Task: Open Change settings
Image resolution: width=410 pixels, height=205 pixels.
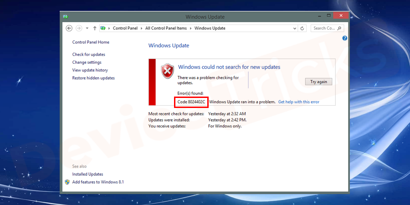Action: click(x=87, y=62)
